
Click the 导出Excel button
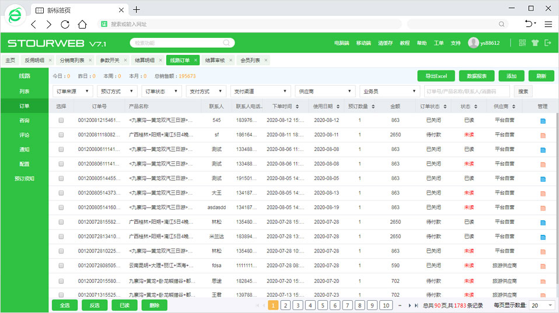(x=436, y=76)
